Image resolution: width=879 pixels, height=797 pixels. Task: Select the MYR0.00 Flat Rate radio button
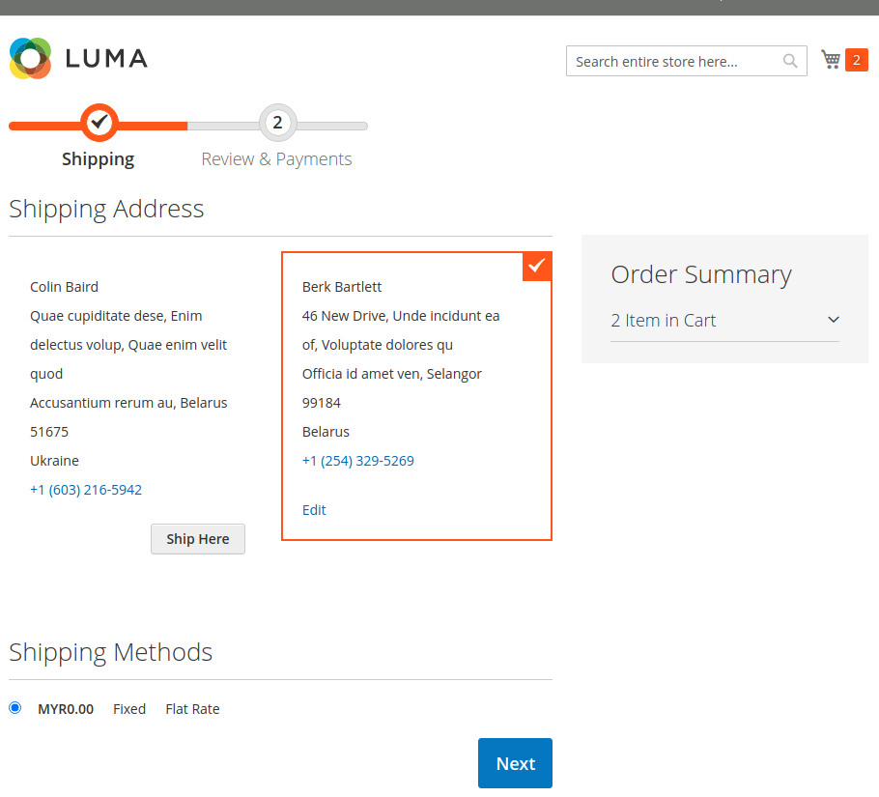(x=14, y=708)
